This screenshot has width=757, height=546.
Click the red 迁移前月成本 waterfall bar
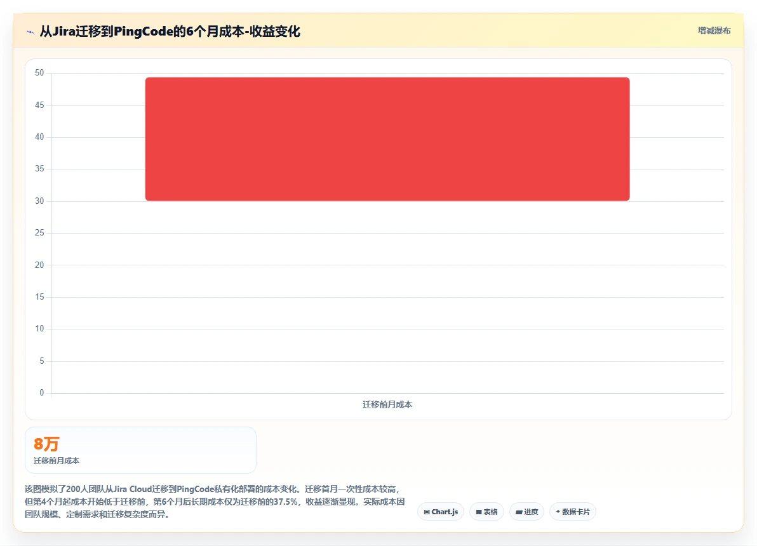(x=387, y=139)
